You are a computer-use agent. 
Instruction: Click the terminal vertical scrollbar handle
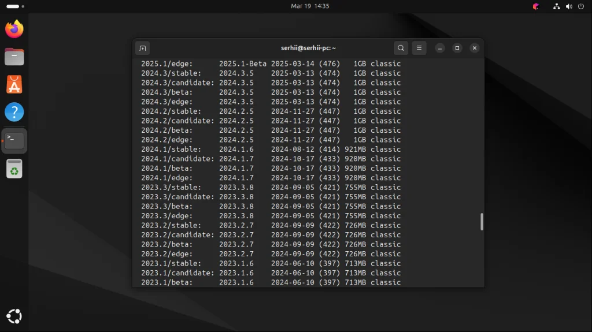(x=482, y=222)
